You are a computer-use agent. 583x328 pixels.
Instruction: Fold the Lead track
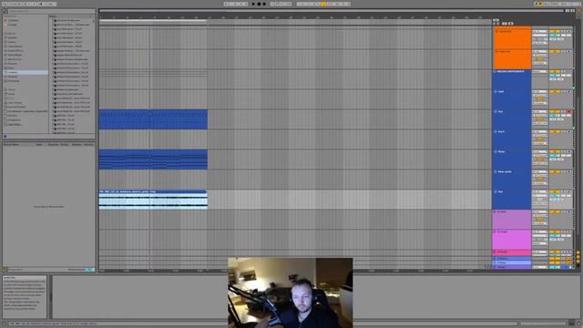[x=496, y=91]
